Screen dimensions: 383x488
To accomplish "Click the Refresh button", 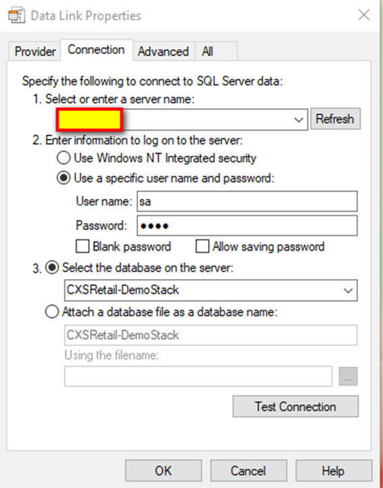I will pos(335,119).
